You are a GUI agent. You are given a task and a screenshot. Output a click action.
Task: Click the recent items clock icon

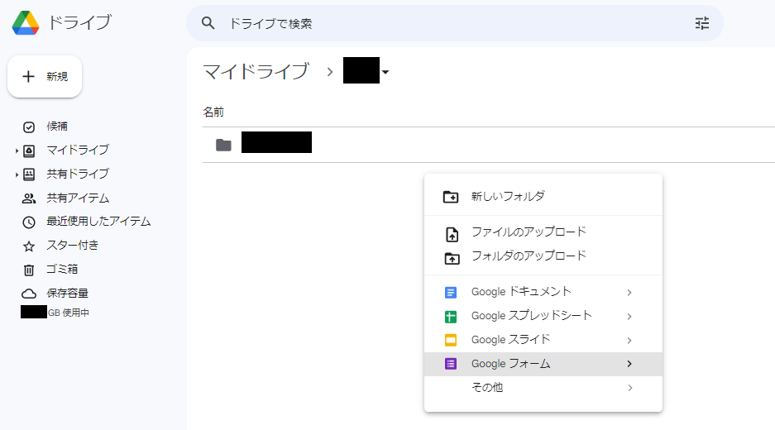point(29,222)
